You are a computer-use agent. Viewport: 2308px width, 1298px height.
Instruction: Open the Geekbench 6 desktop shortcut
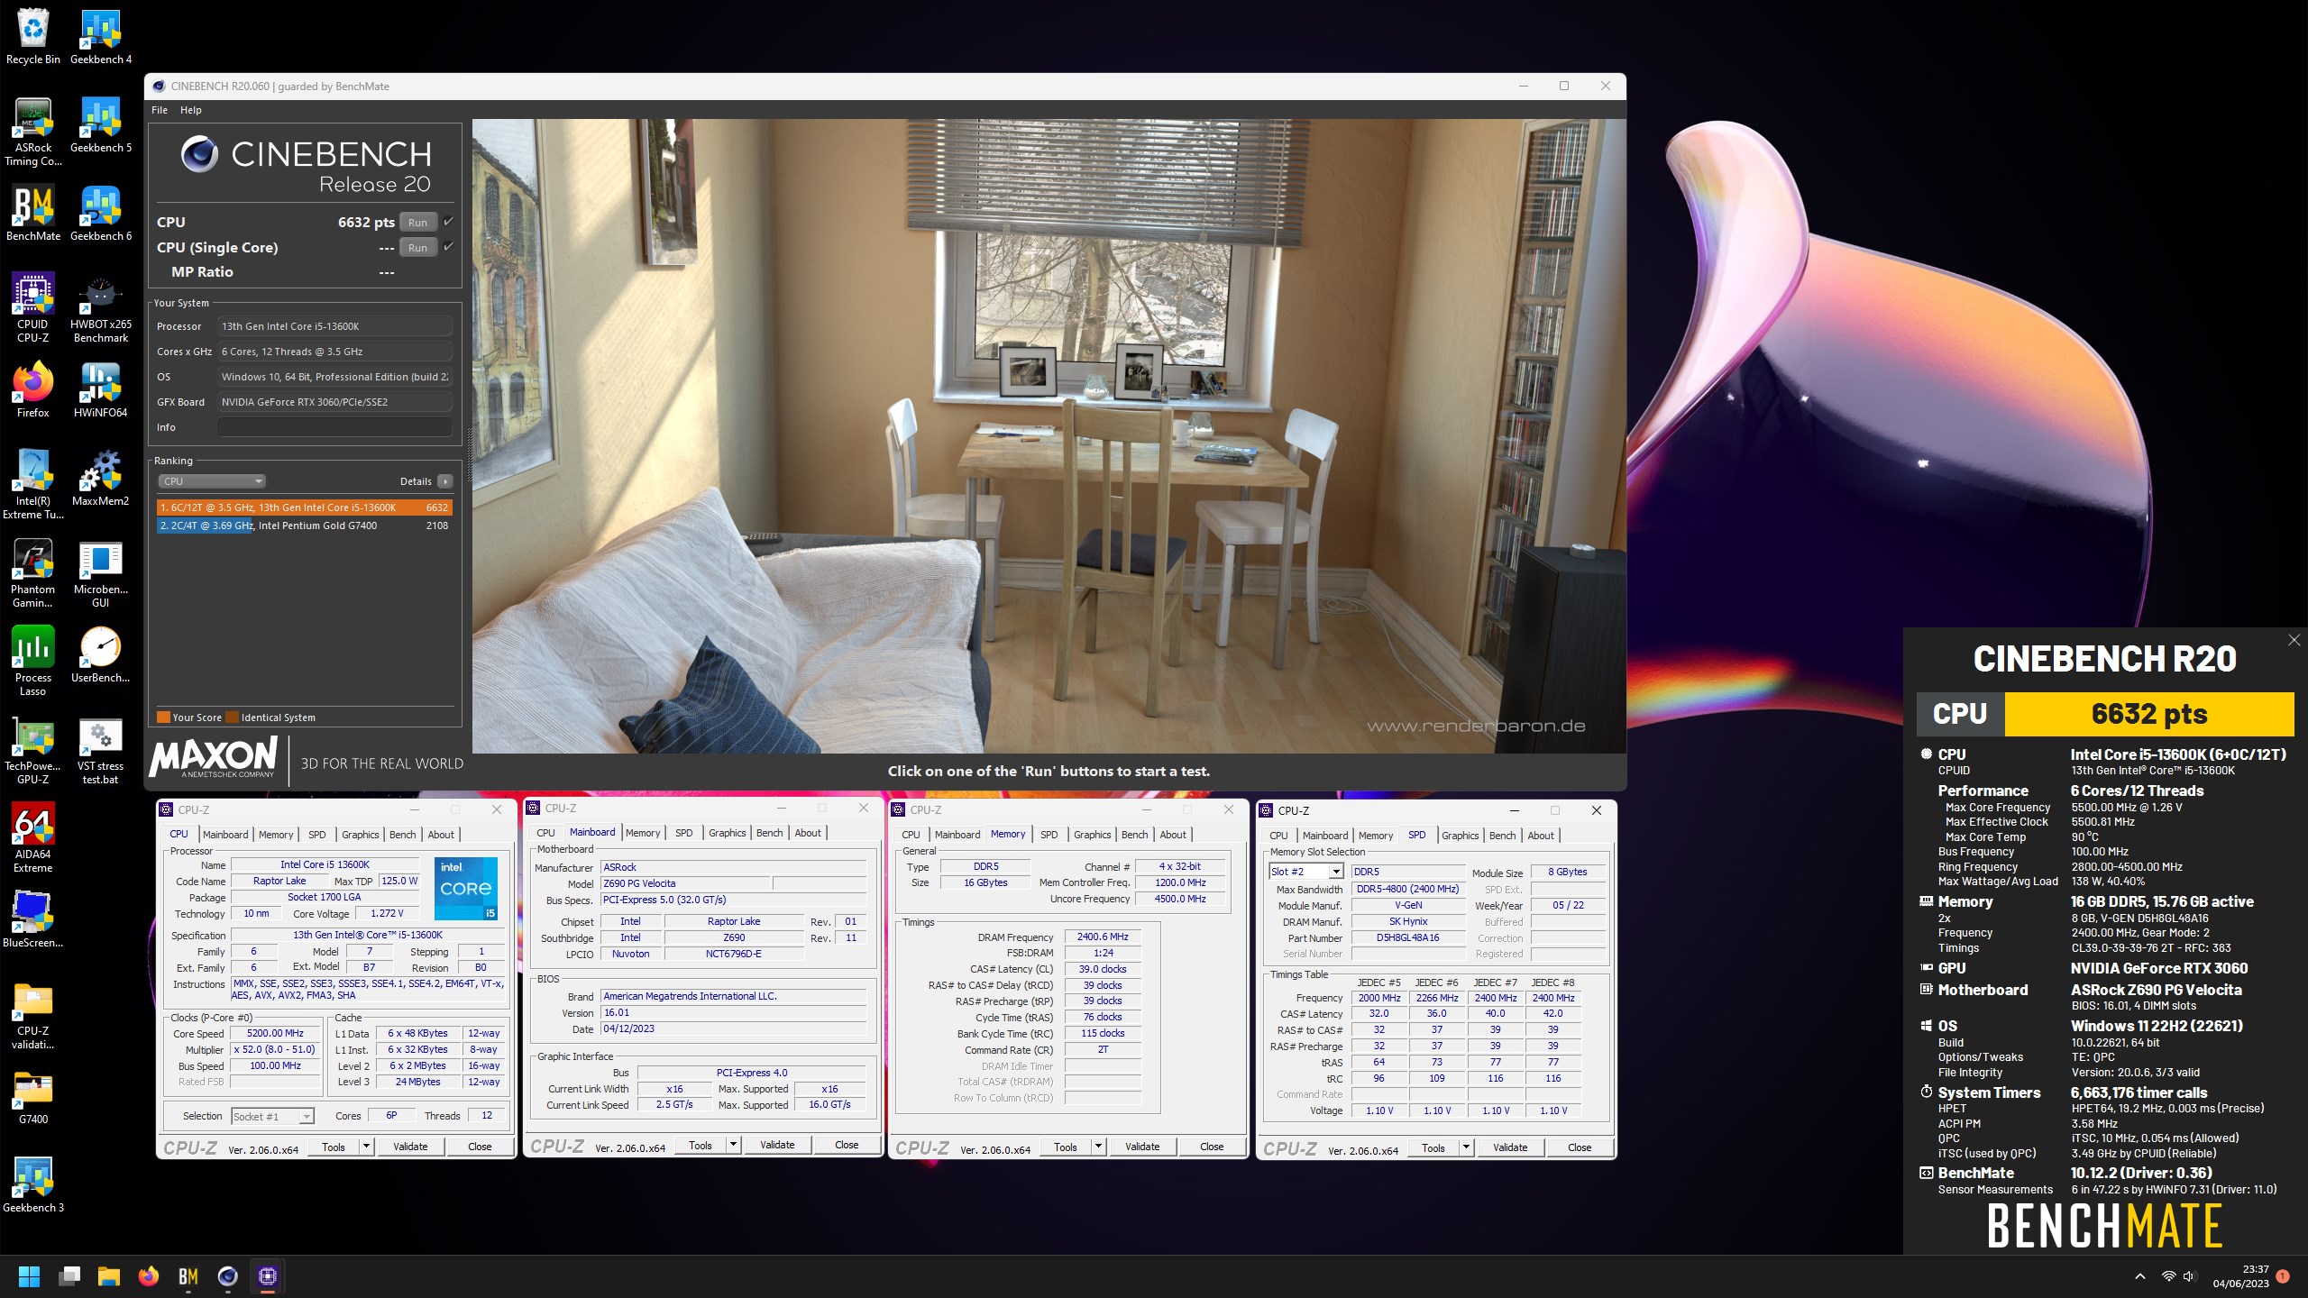click(101, 213)
